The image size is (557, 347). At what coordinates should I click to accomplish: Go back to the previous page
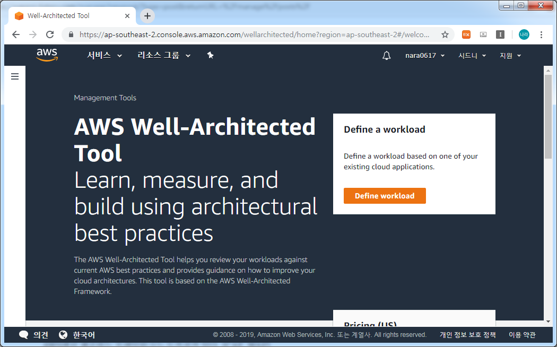coord(15,34)
